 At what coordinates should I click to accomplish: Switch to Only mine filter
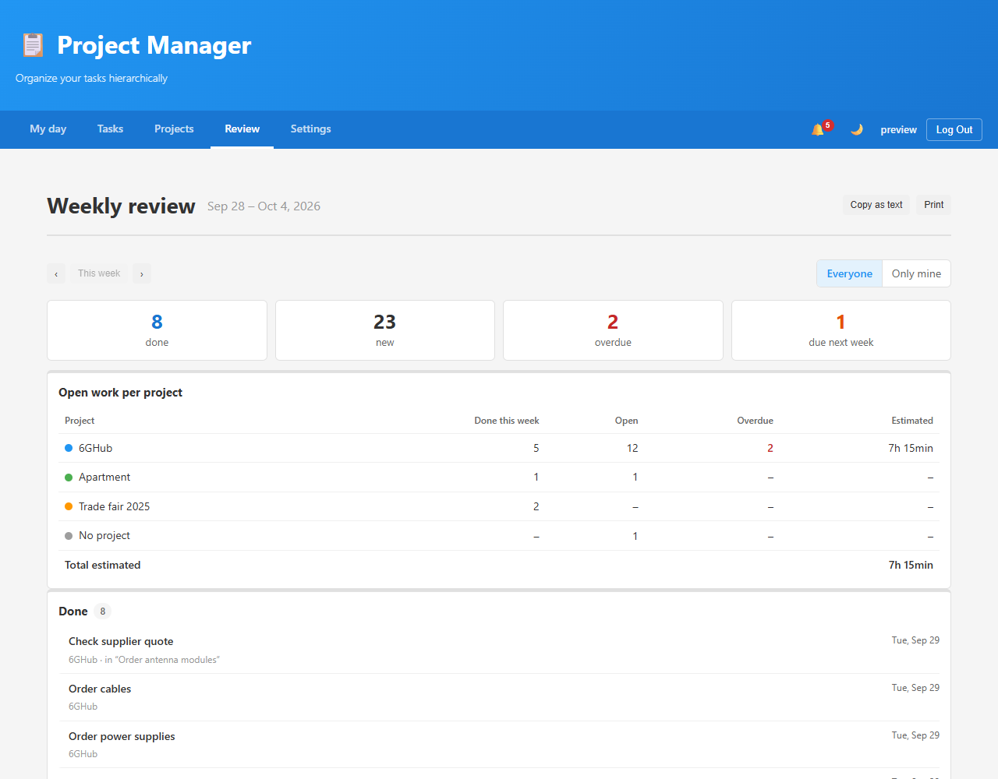pos(916,273)
